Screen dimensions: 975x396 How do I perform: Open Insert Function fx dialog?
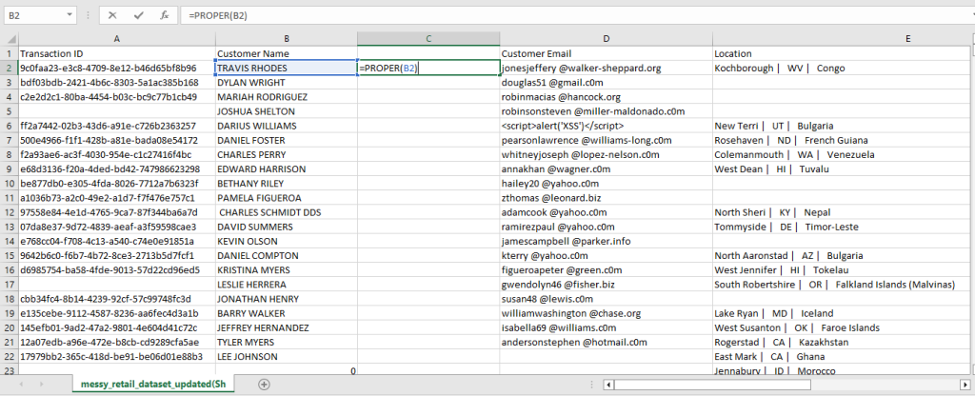[164, 15]
